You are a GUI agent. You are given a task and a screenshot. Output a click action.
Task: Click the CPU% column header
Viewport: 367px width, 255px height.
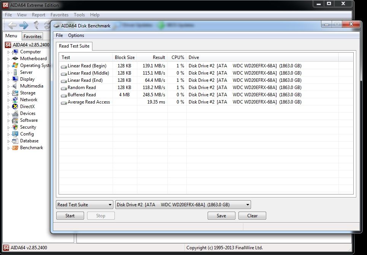point(177,57)
